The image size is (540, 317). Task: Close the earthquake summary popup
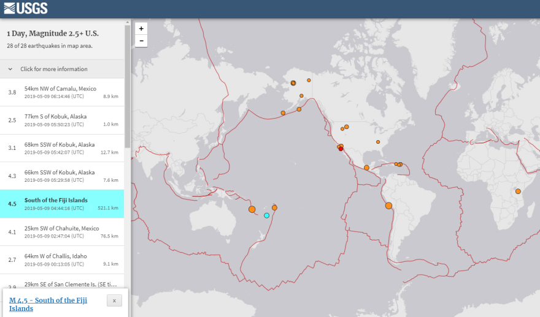pyautogui.click(x=114, y=300)
